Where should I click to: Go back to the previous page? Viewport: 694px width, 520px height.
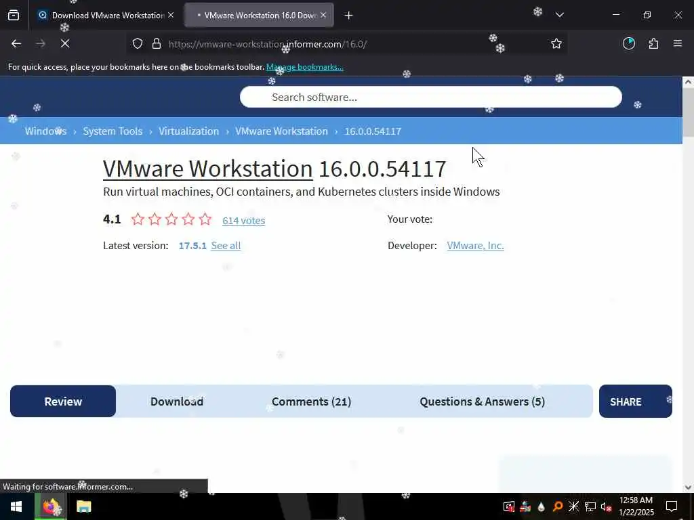[16, 43]
